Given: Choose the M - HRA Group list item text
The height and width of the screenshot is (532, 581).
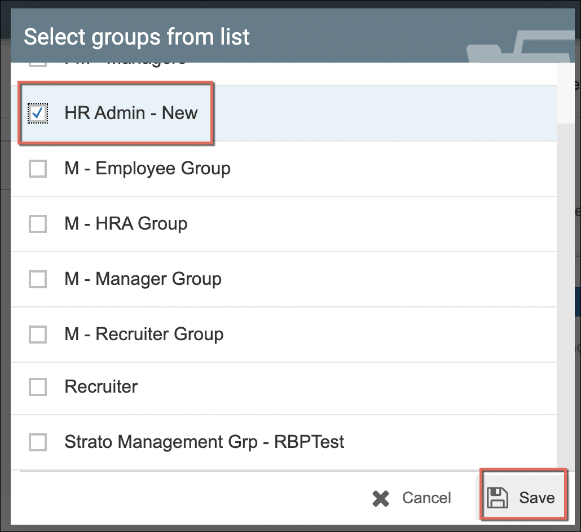Looking at the screenshot, I should (126, 224).
